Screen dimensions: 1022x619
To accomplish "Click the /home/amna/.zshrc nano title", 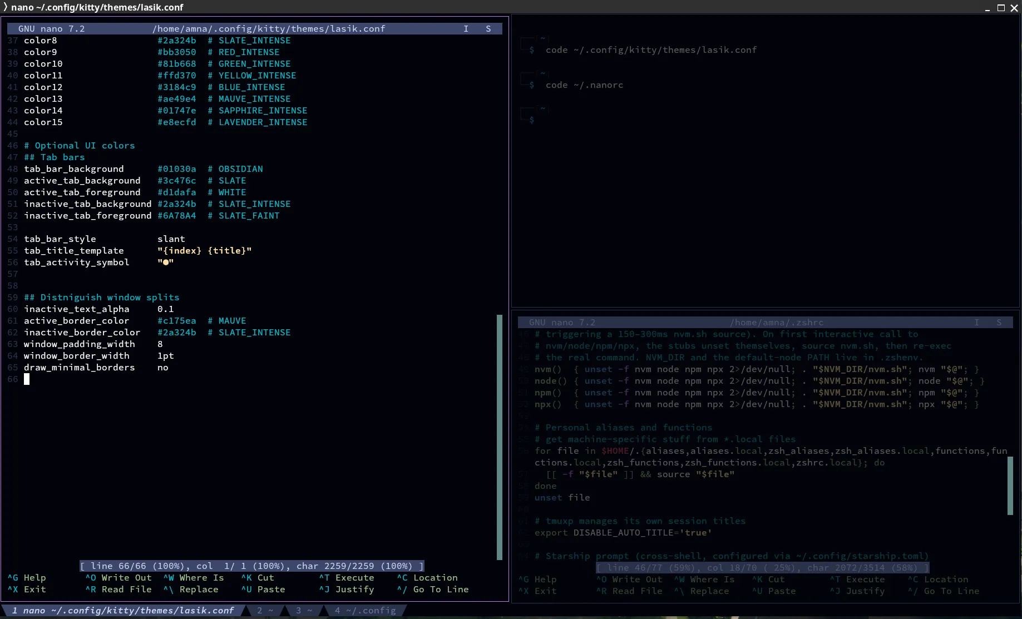I will coord(777,322).
